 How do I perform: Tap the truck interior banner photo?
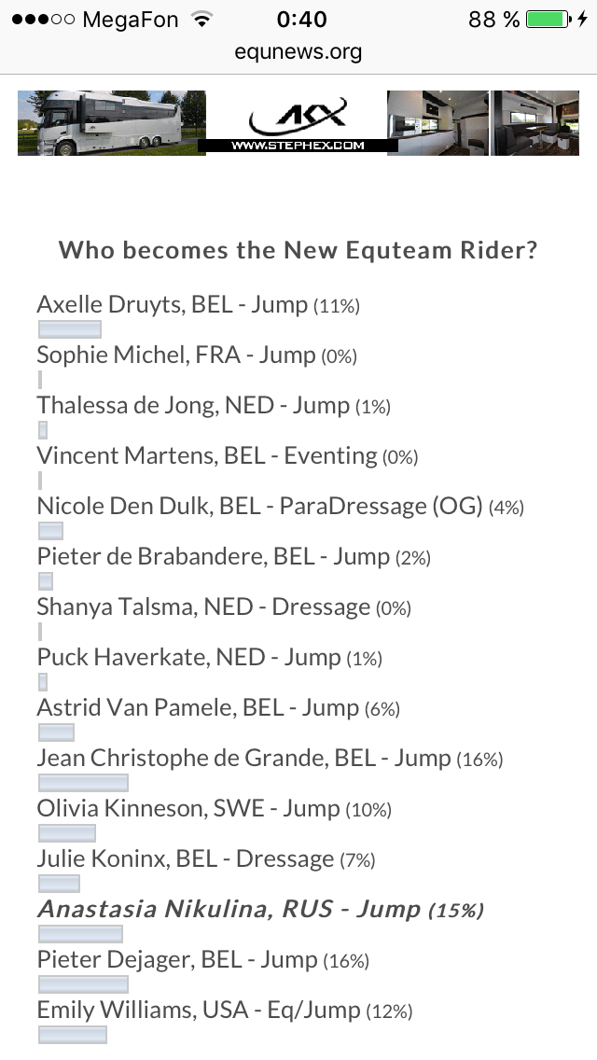pyautogui.click(x=437, y=122)
